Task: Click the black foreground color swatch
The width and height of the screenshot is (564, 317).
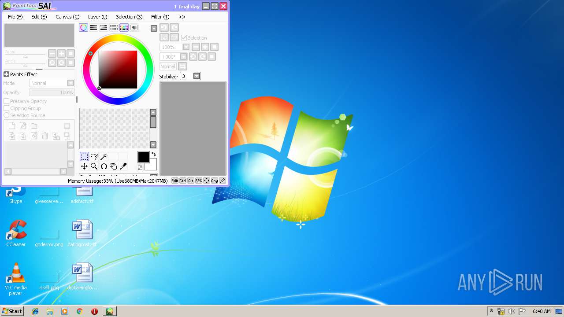Action: point(143,157)
